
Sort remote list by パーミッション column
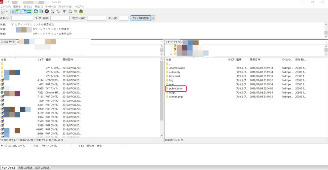(x=287, y=60)
